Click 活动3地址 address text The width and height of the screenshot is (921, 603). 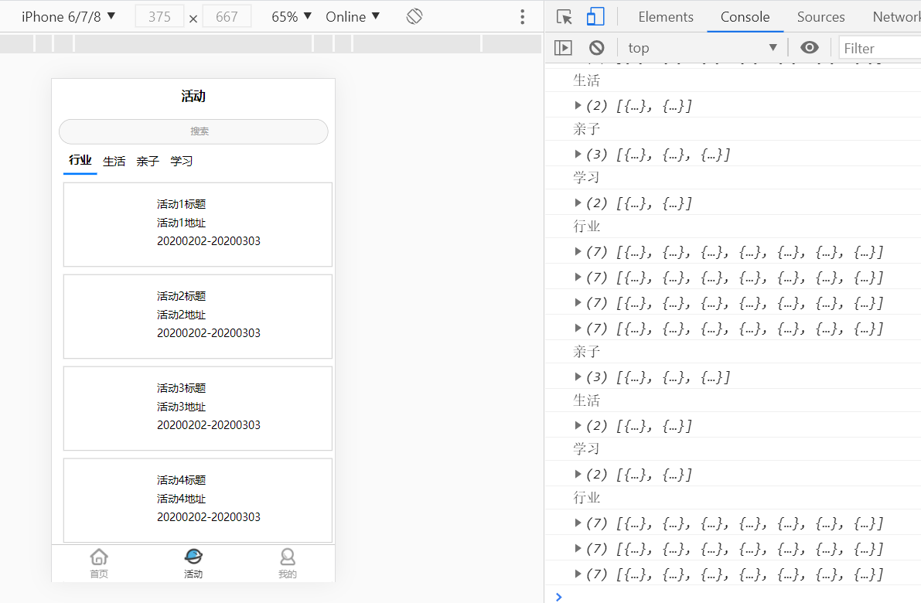click(181, 407)
